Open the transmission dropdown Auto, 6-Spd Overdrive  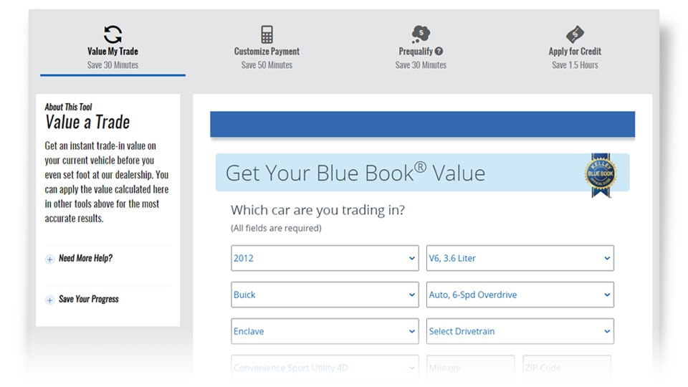coord(520,295)
